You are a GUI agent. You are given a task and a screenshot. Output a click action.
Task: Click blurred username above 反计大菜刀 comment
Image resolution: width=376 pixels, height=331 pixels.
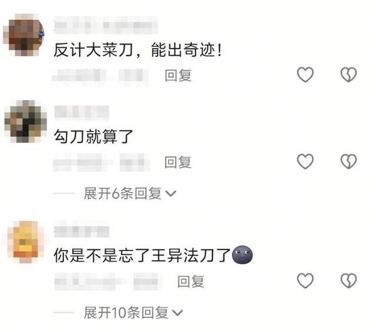pos(106,25)
